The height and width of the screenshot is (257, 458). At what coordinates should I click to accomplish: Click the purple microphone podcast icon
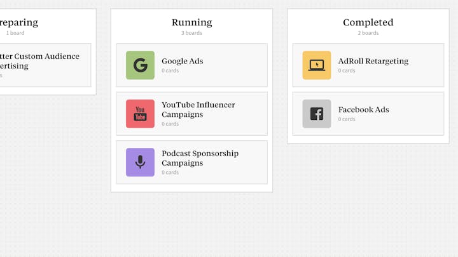(140, 162)
